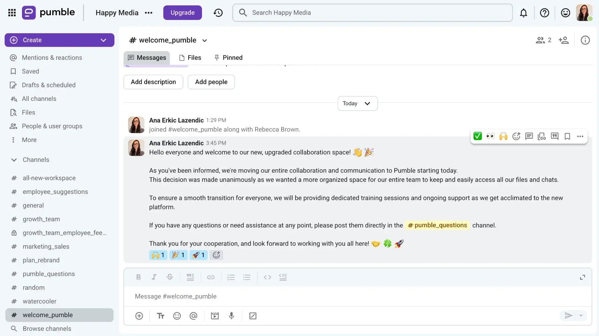Open the Today date dropdown
Screen dimensions: 599x336
tap(357, 104)
